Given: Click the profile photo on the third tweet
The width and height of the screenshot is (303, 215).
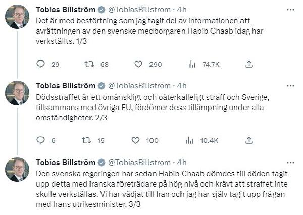Looking at the screenshot, I should [17, 170].
